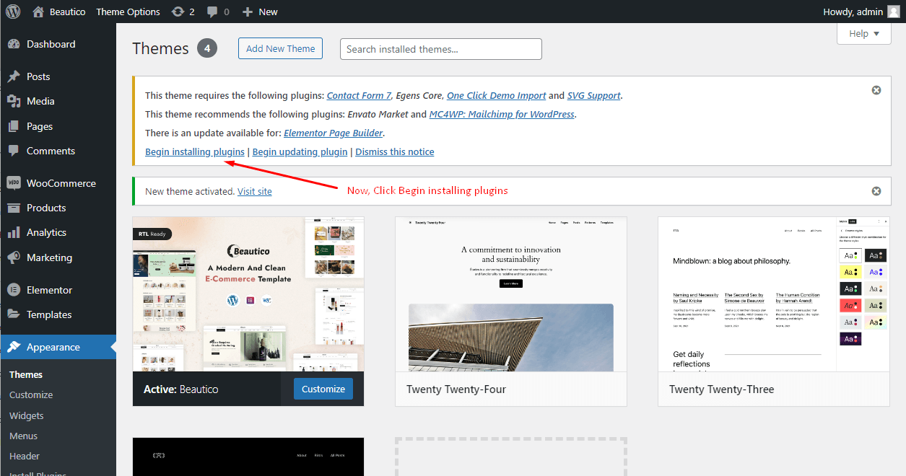Click Add New Theme button
Viewport: 906px width, 476px height.
pos(280,48)
